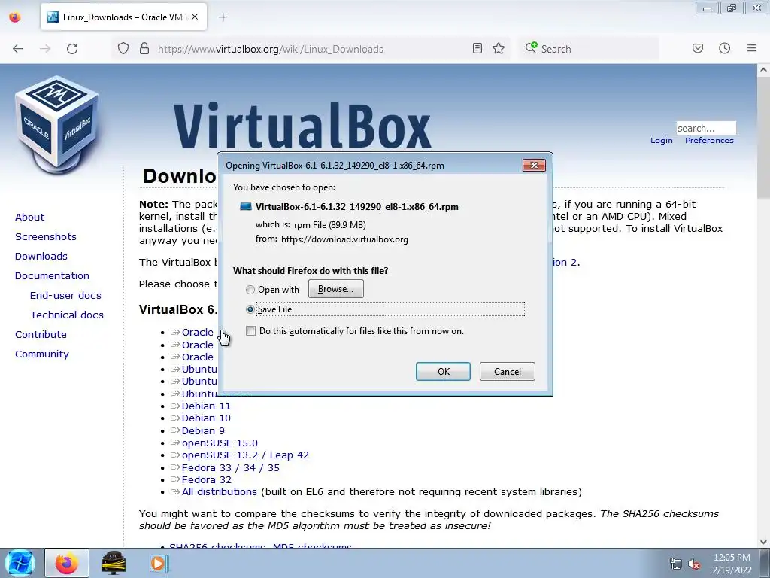
Task: Click the forward navigation arrow
Action: tap(45, 49)
